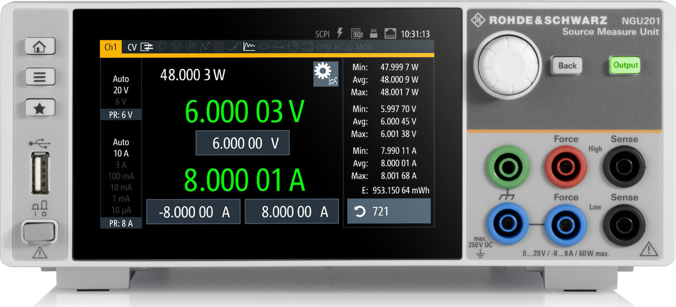Select the dimmed 6 V voltage range
Screen dimensions: 676x307
click(x=121, y=101)
